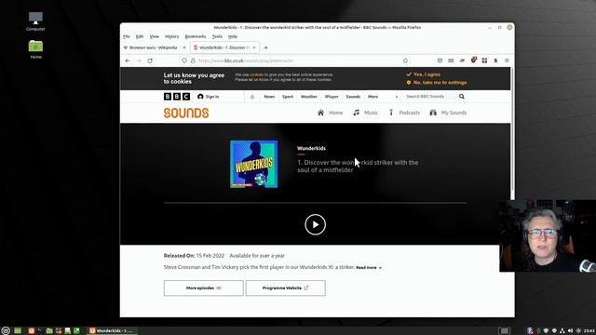
Task: Launch Firefox from taskbar launcher
Action: pos(31,331)
